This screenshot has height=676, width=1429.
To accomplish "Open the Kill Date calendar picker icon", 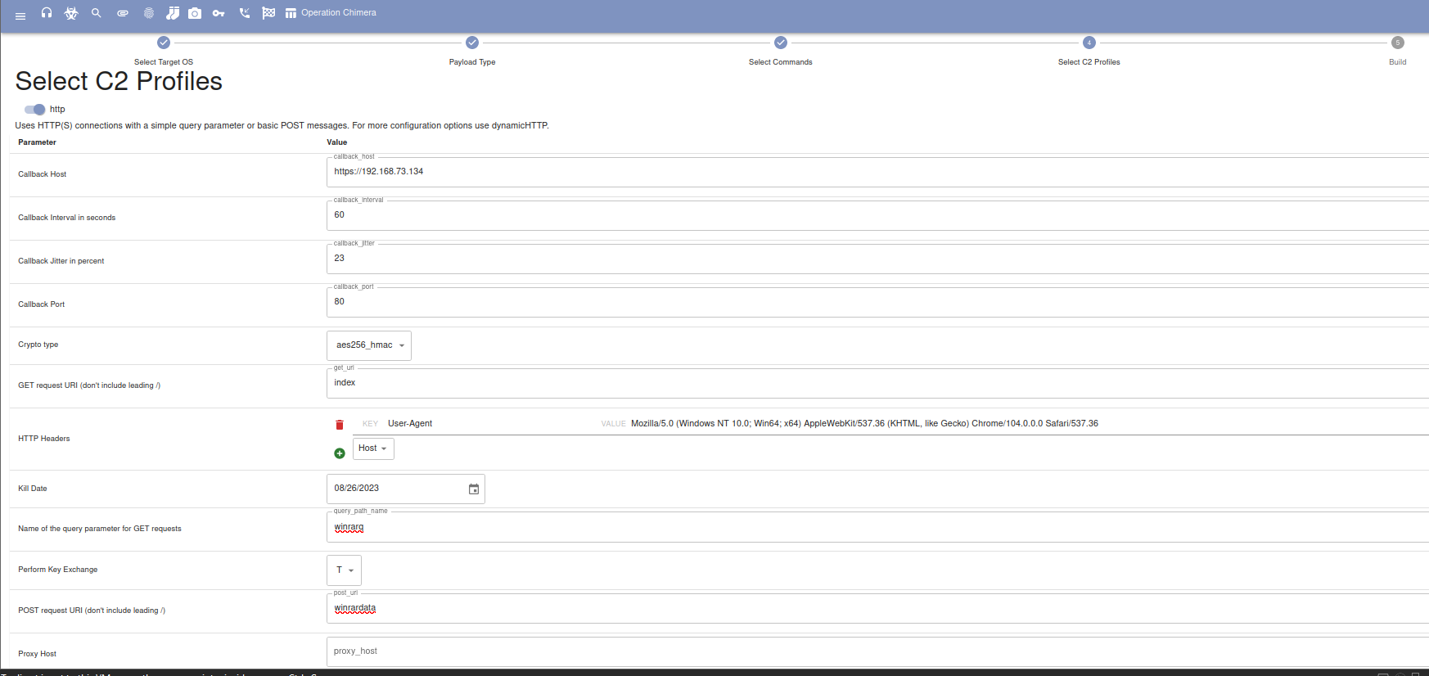I will click(x=474, y=489).
